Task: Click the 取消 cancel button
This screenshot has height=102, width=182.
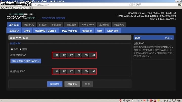Action: tap(87, 84)
